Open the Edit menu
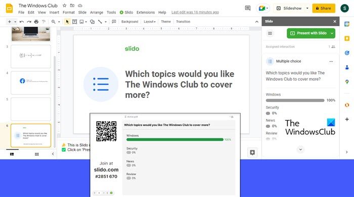This screenshot has width=354, height=197. click(31, 13)
